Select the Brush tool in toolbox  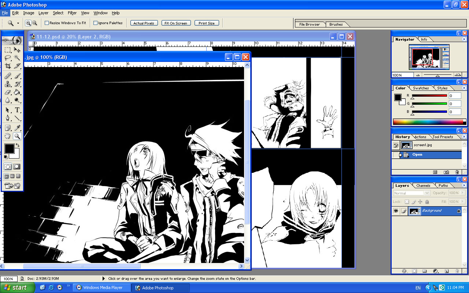pyautogui.click(x=17, y=76)
